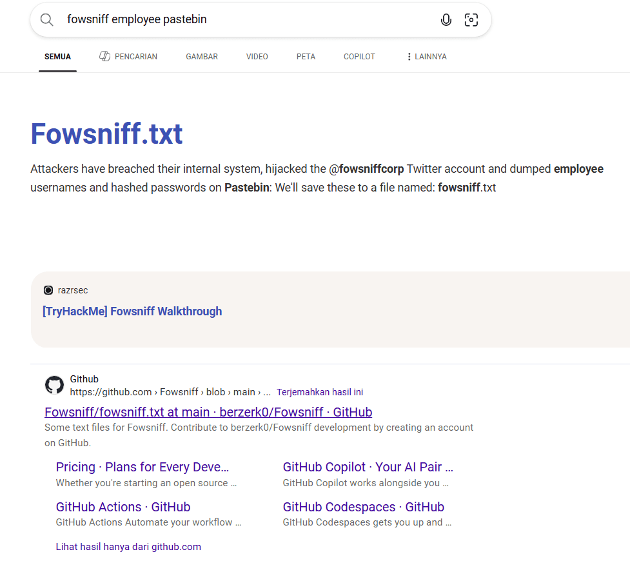Image resolution: width=630 pixels, height=561 pixels.
Task: Click Terjemahkan hasil ini link
Action: (x=320, y=392)
